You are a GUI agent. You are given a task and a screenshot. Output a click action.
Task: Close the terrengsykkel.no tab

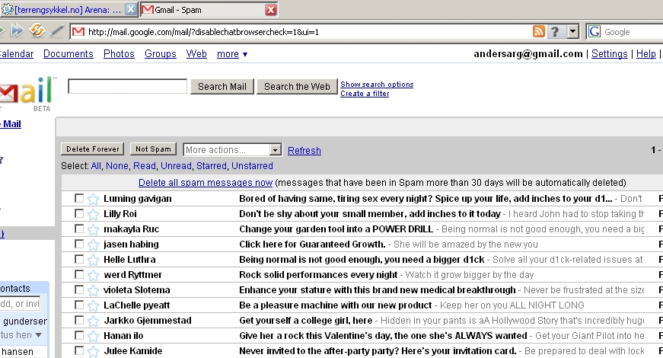(x=132, y=9)
